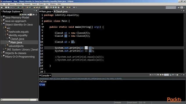Screen dimensions: 186x104
Task: Click the Quick Access search field
Action: point(171,8)
